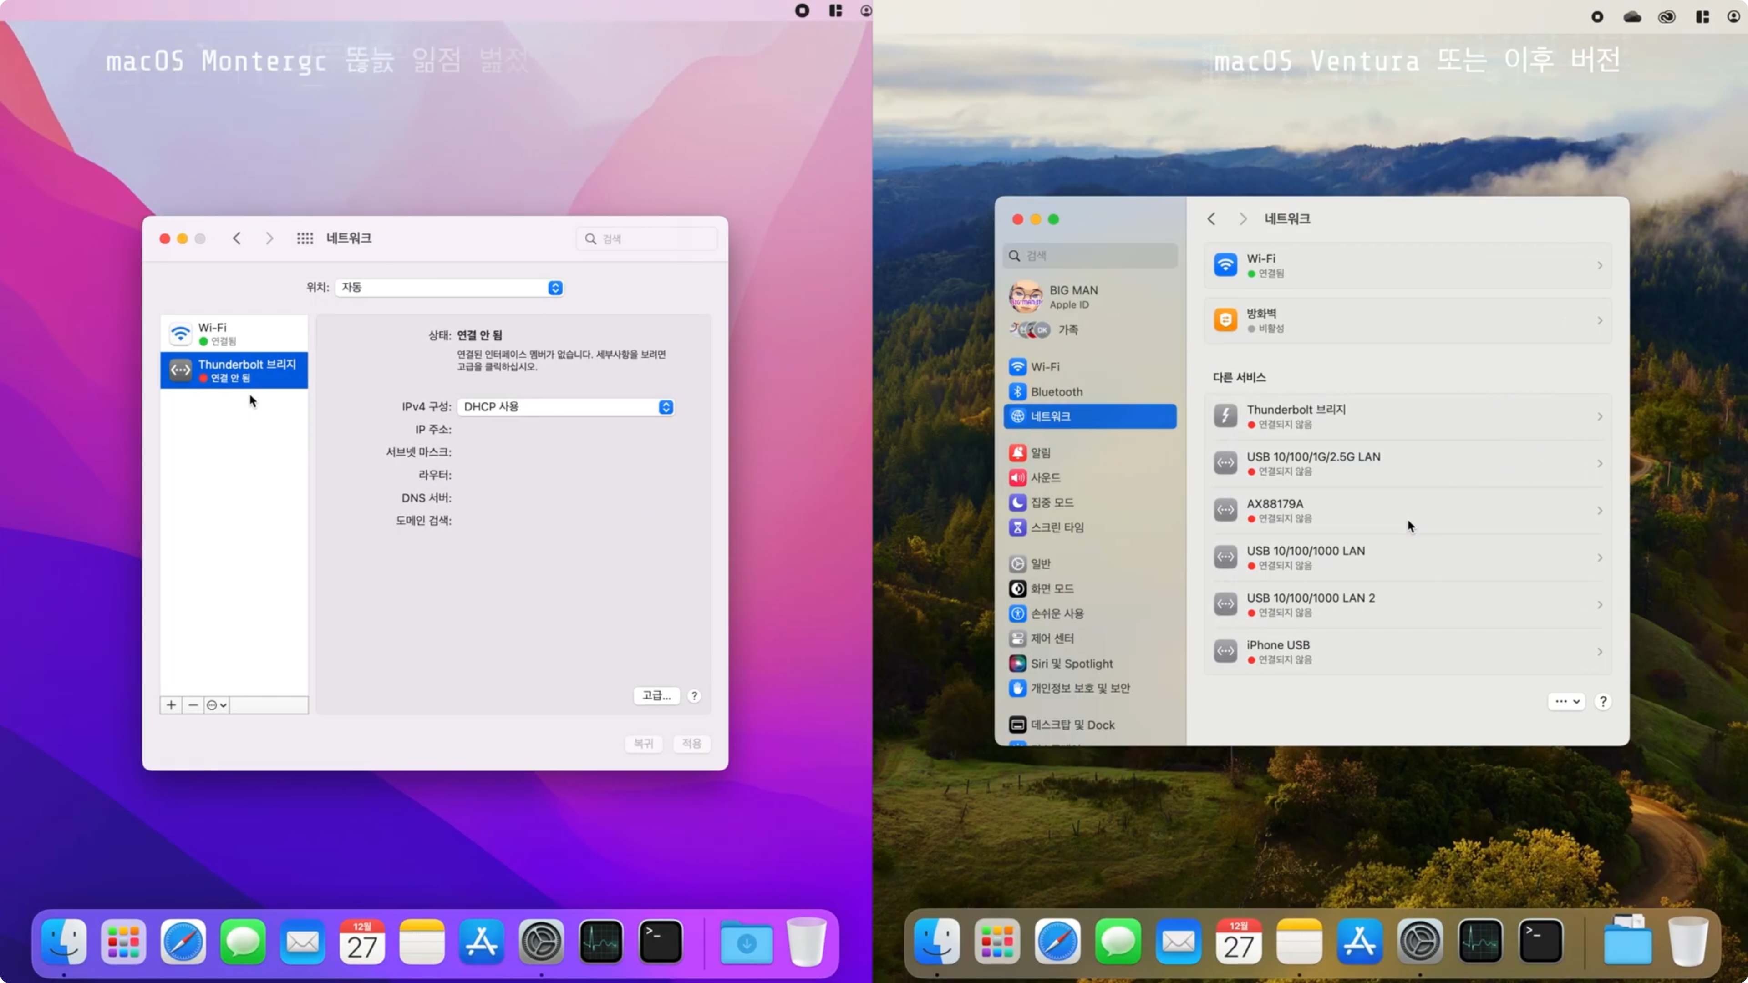
Task: Click the 적용 apply button
Action: point(691,744)
